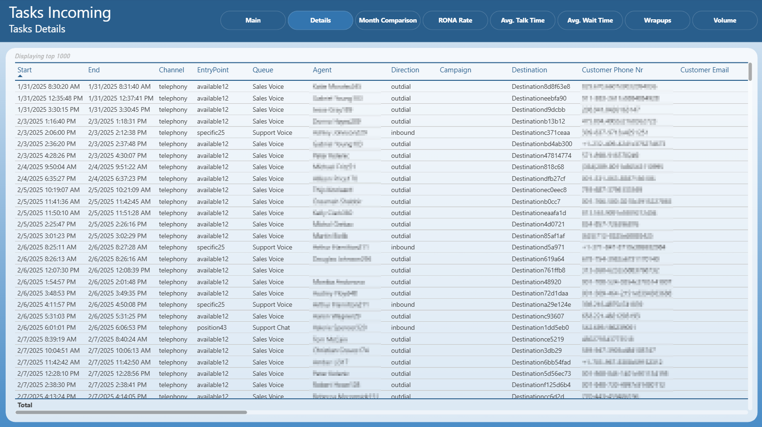Viewport: 762px width, 427px height.
Task: Select start time 2/5/2025 2:25:47 PM
Action: [47, 225]
